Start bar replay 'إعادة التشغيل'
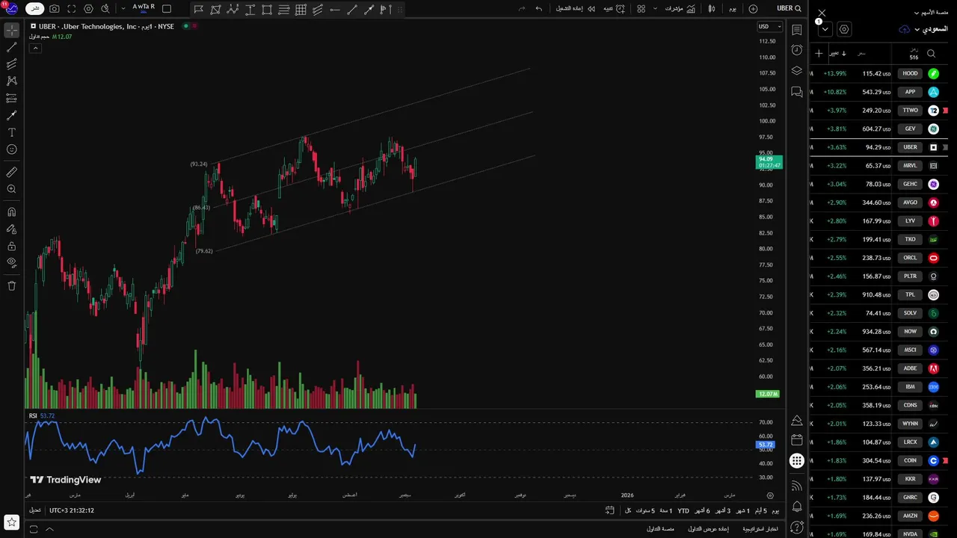Viewport: 957px width, 538px height. coord(576,9)
